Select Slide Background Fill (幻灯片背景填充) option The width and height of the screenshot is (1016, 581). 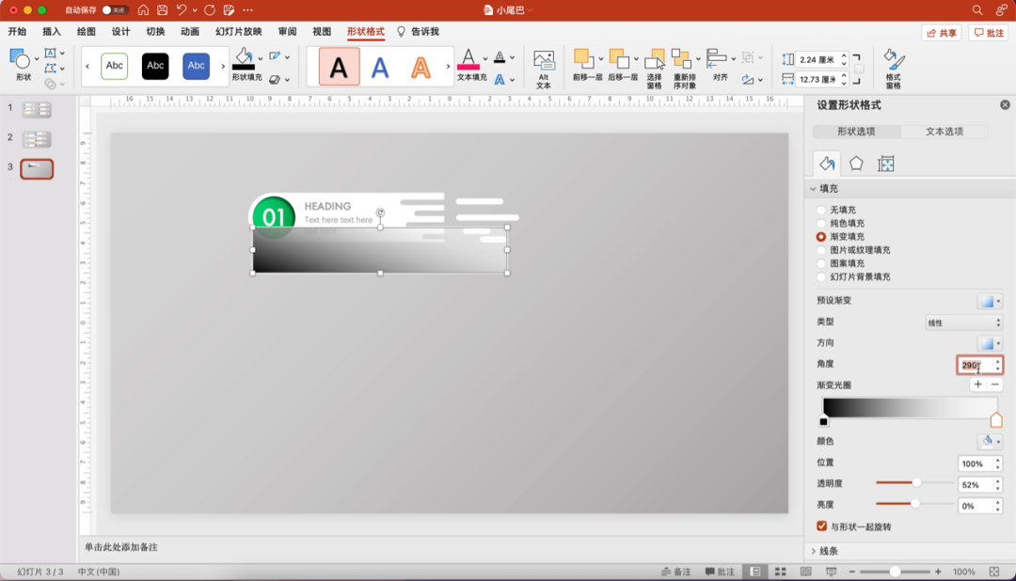pos(821,277)
